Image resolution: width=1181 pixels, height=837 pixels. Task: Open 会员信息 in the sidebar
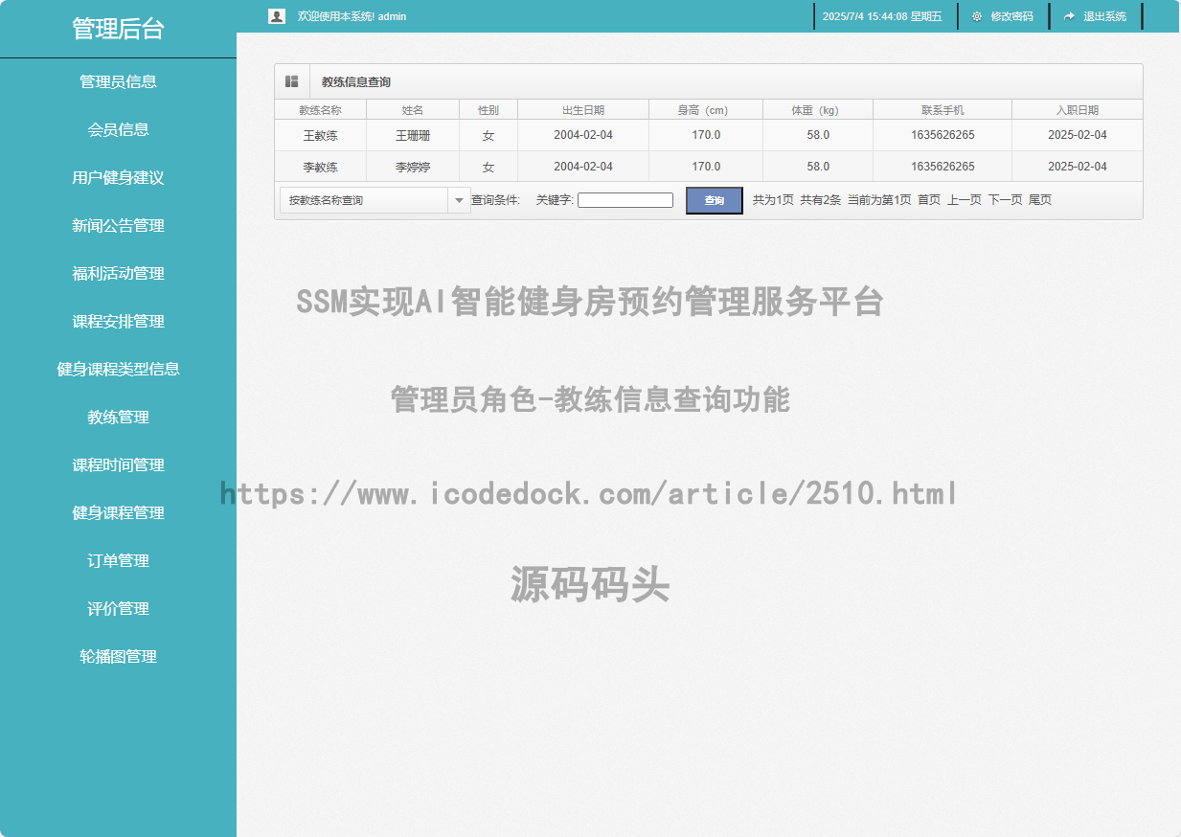(118, 129)
